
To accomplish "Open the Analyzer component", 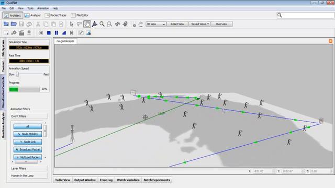I will (32, 15).
